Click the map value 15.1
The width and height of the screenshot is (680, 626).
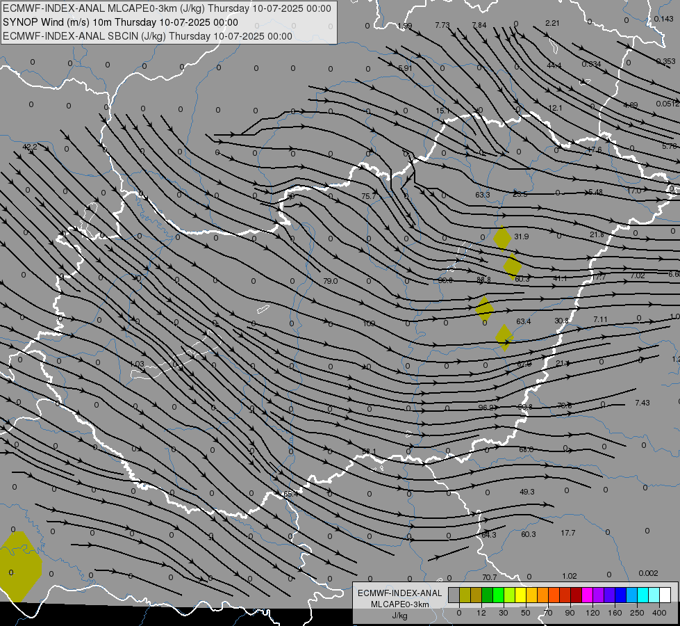[442, 111]
